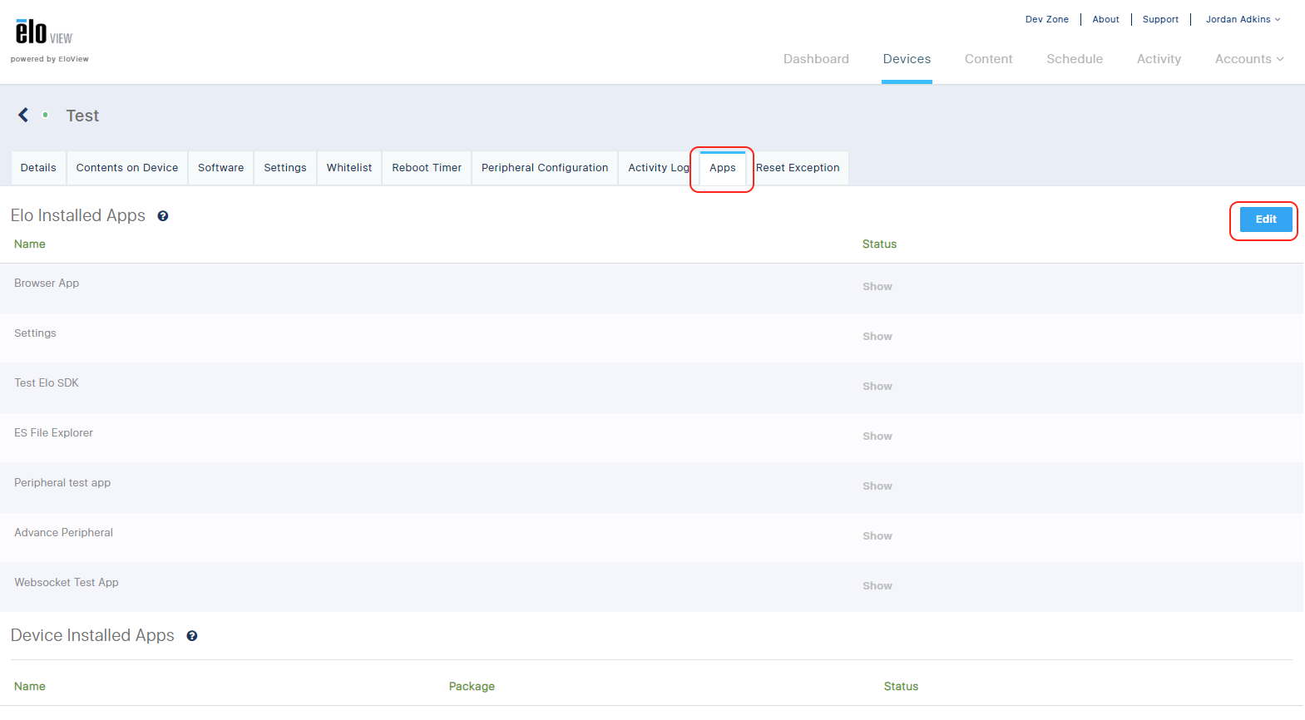Click Show status for Advance Peripheral
The height and width of the screenshot is (720, 1305).
point(877,536)
